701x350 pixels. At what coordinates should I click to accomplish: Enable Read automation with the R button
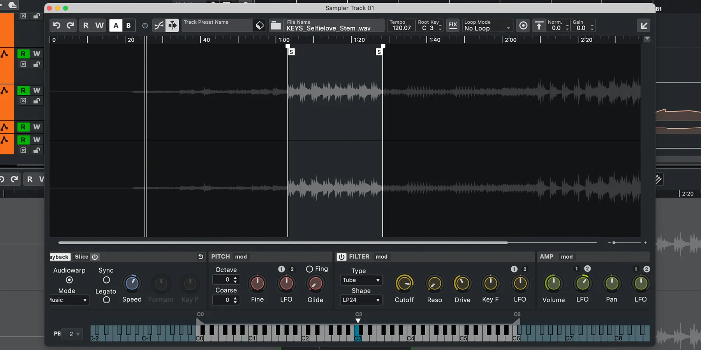click(86, 25)
